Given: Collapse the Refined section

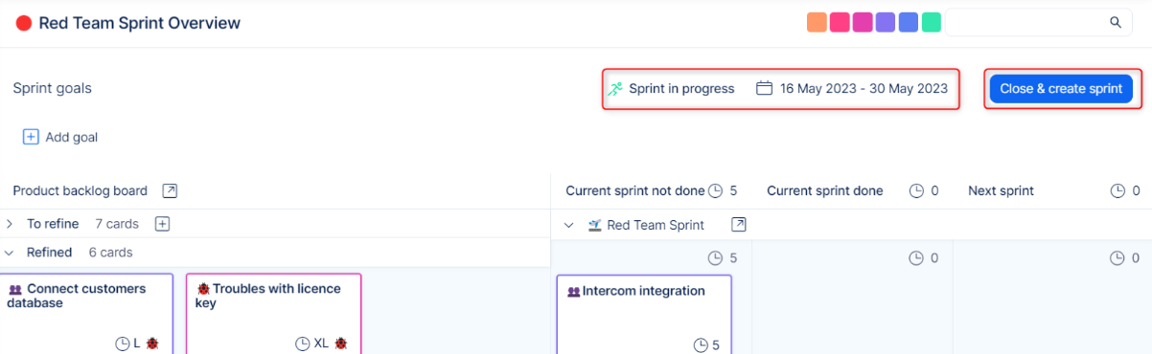Looking at the screenshot, I should (x=10, y=253).
